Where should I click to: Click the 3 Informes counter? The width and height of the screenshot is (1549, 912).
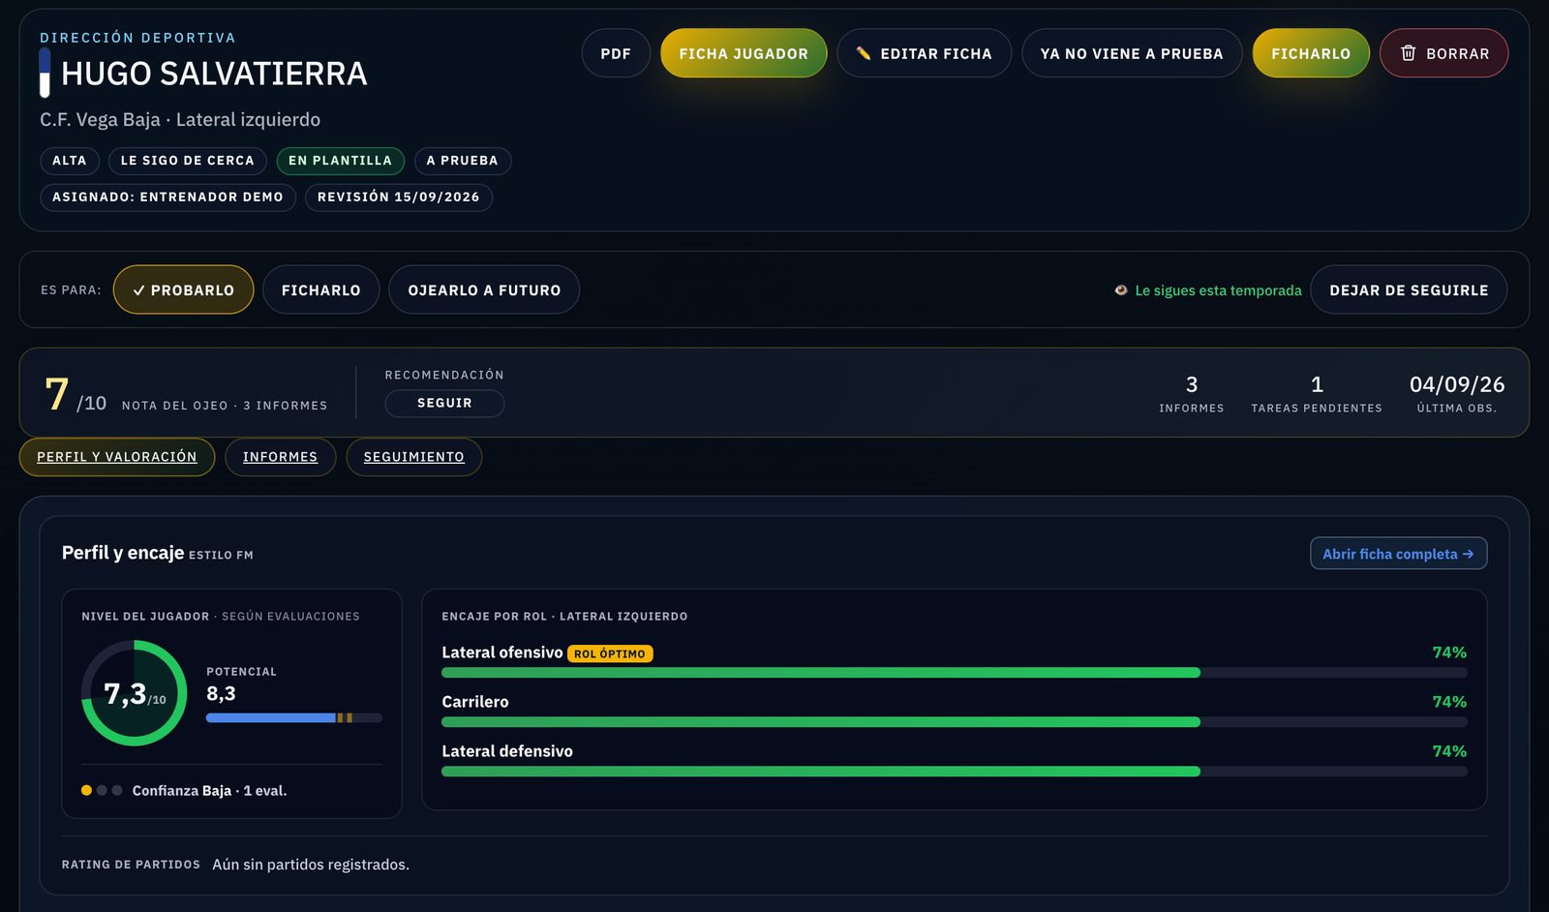tap(1192, 393)
